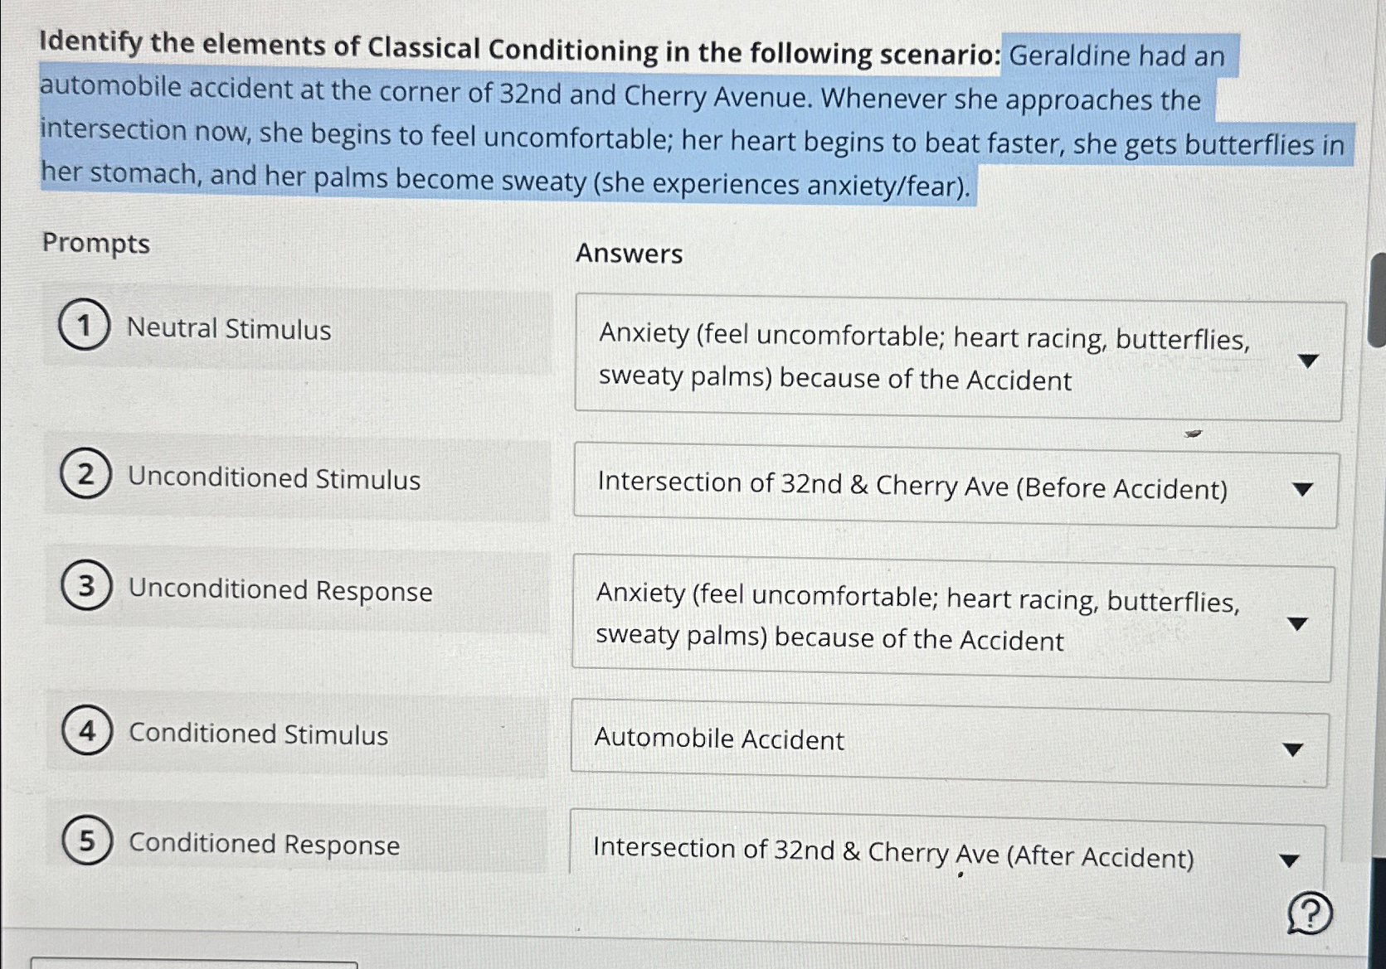This screenshot has width=1386, height=969.
Task: Select the Neutral Stimulus prompt label
Action: click(x=230, y=329)
